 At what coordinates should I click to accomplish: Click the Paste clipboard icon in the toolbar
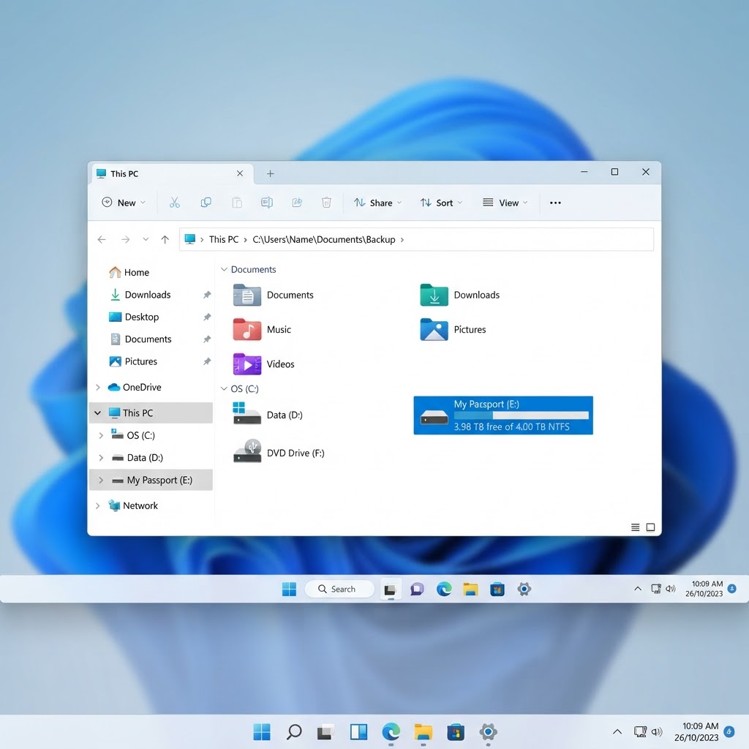237,203
